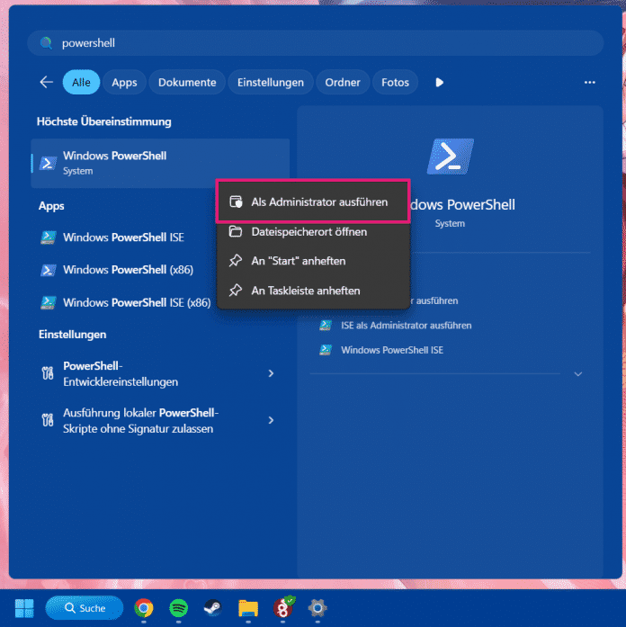Launch Google Chrome from the taskbar

(x=144, y=608)
